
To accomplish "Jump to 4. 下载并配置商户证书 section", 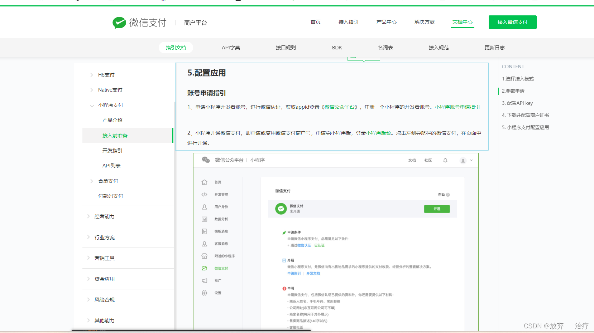I will point(525,115).
